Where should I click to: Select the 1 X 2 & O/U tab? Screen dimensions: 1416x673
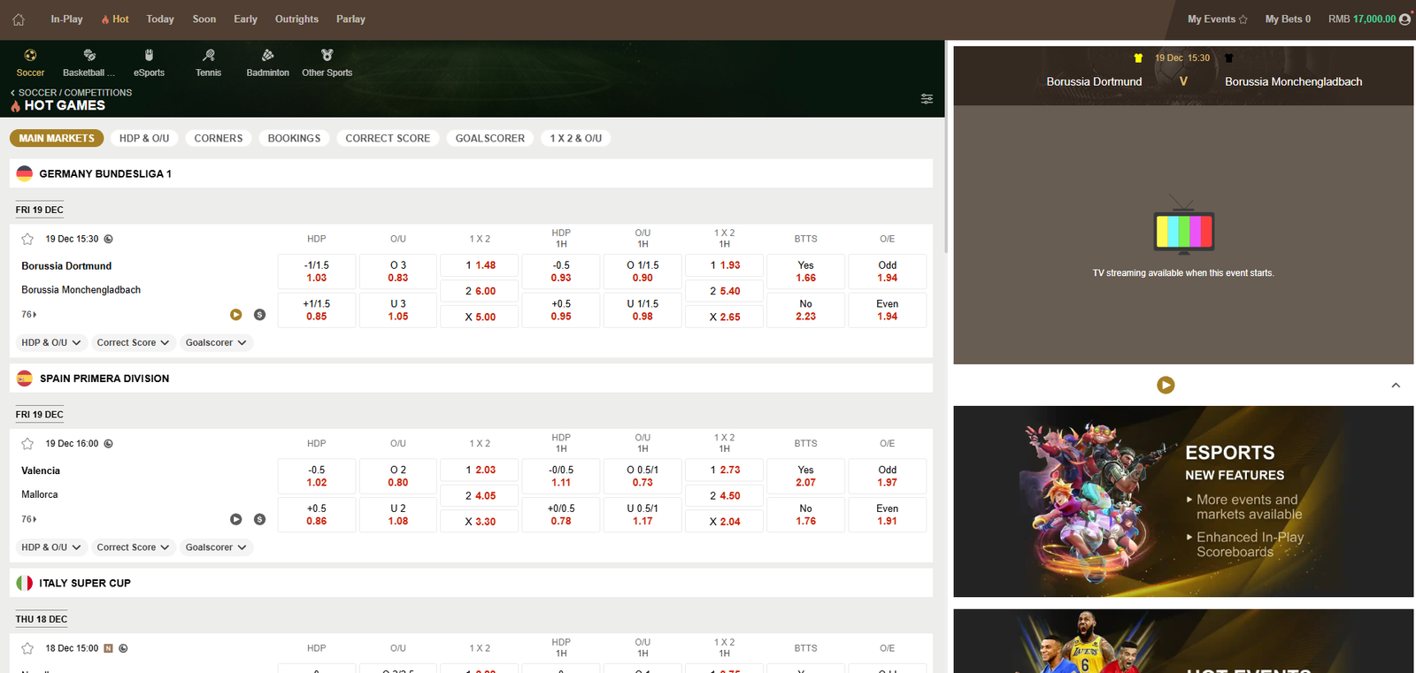pyautogui.click(x=576, y=138)
